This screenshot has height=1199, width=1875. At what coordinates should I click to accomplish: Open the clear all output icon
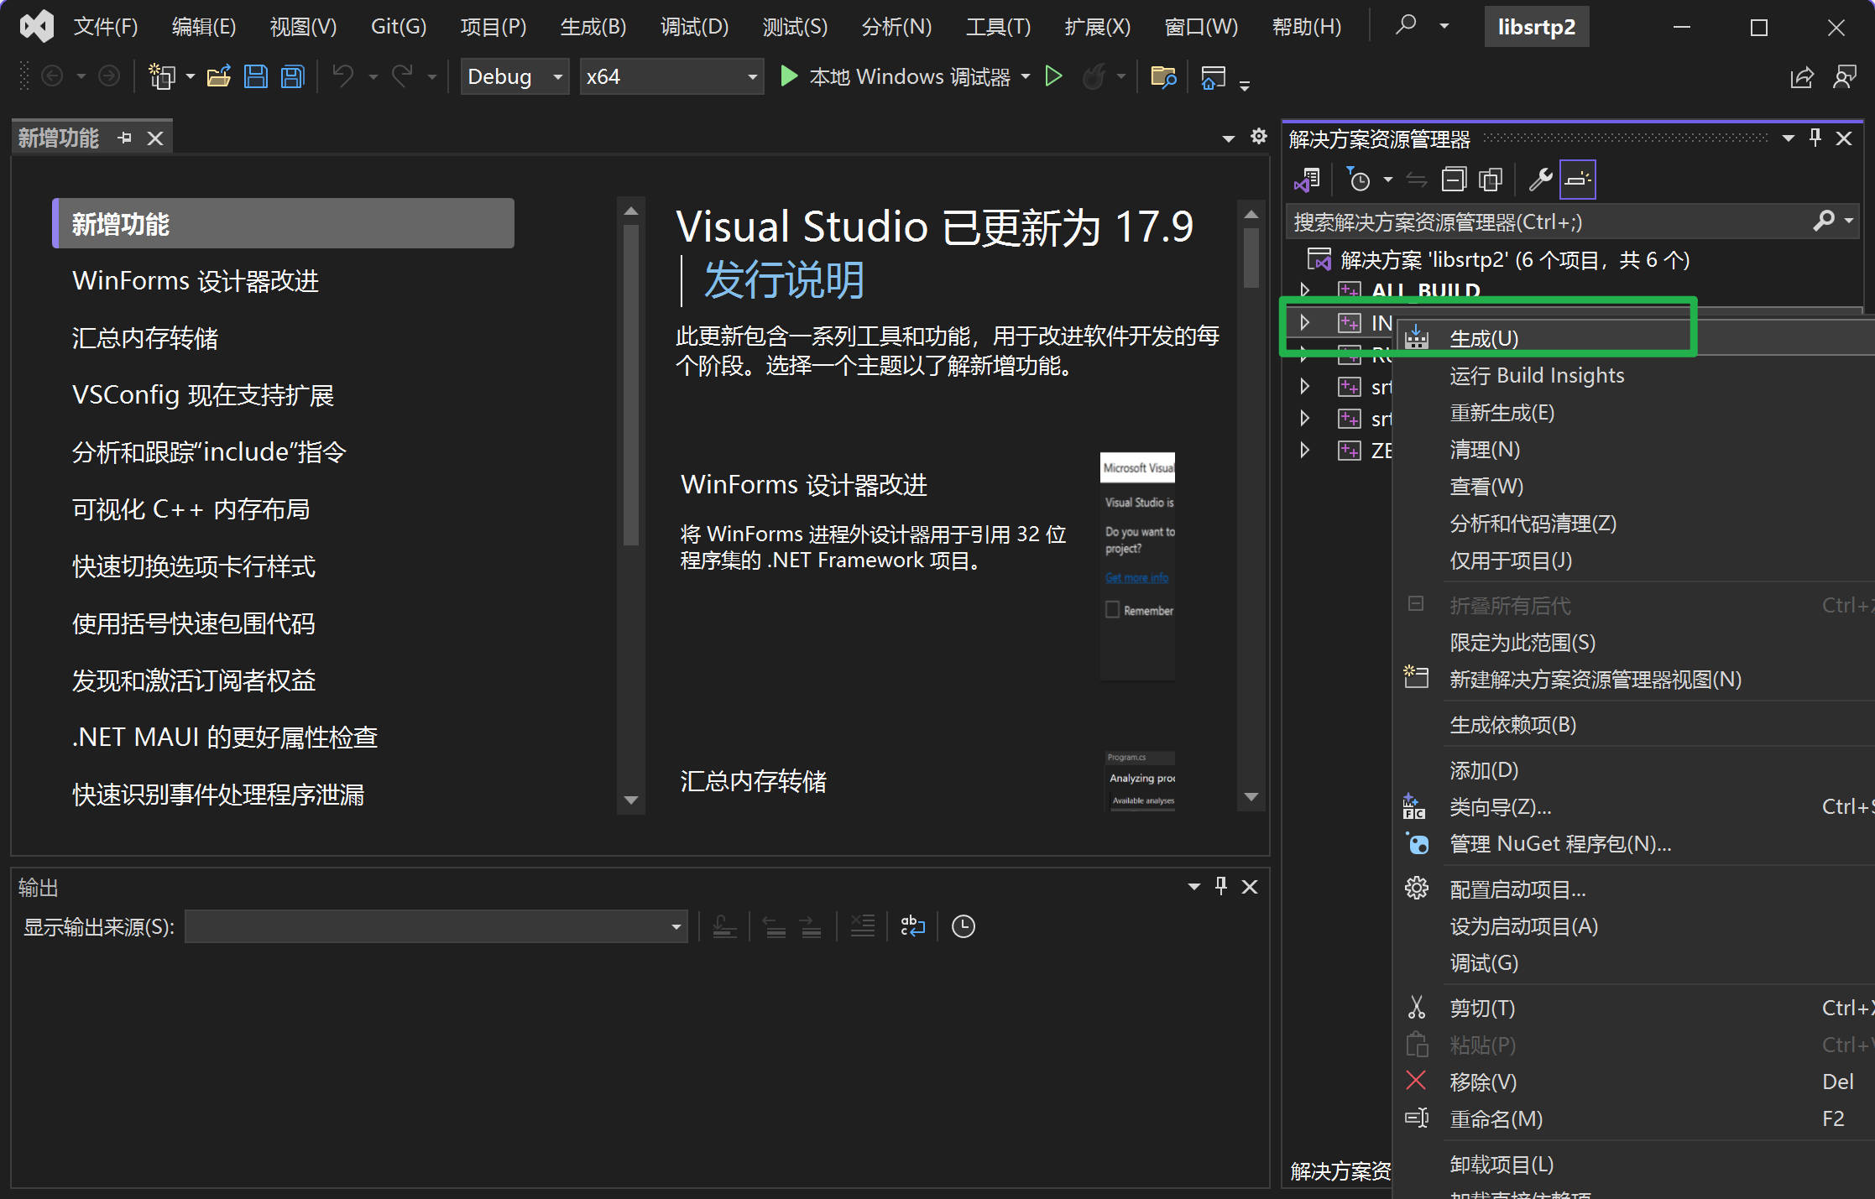click(863, 926)
